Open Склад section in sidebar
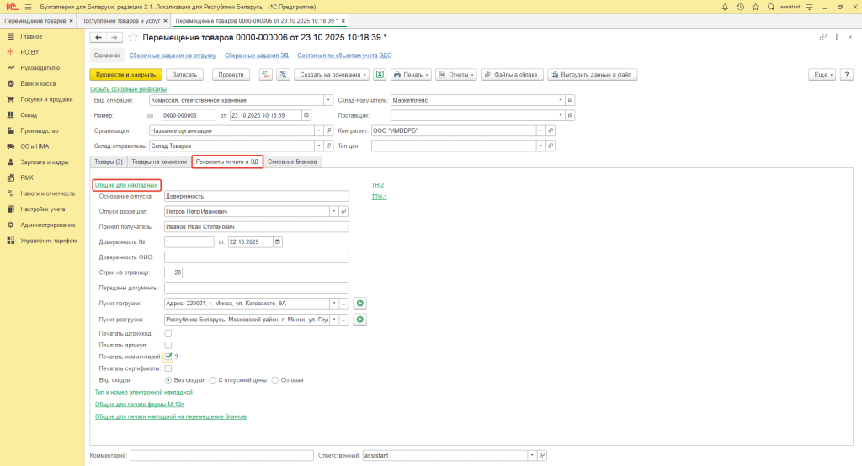This screenshot has height=466, width=862. (x=29, y=115)
